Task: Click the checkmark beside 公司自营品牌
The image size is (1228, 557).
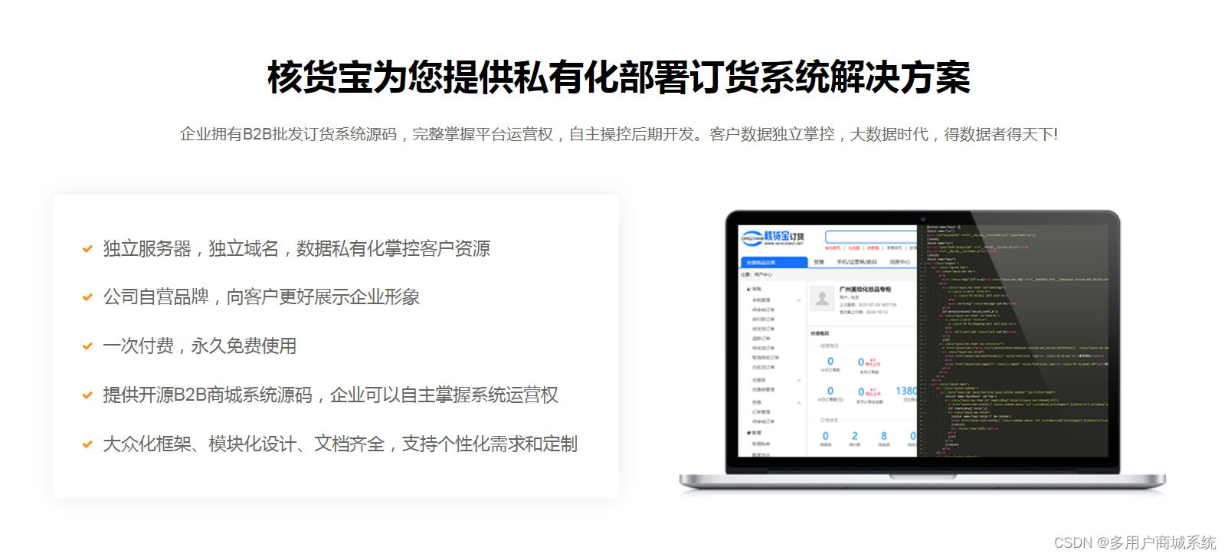Action: (87, 297)
